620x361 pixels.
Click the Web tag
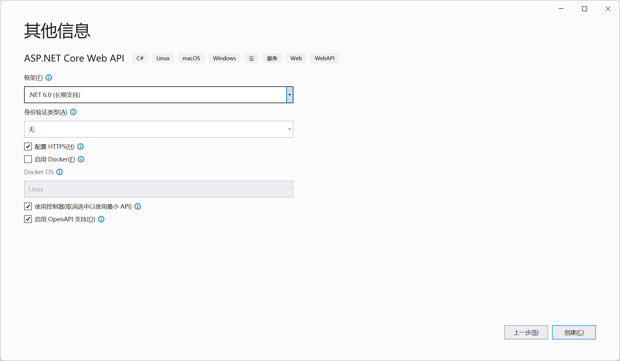(x=296, y=58)
